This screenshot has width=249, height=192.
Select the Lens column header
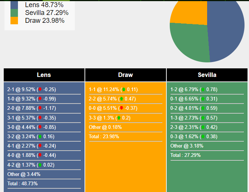tap(44, 75)
